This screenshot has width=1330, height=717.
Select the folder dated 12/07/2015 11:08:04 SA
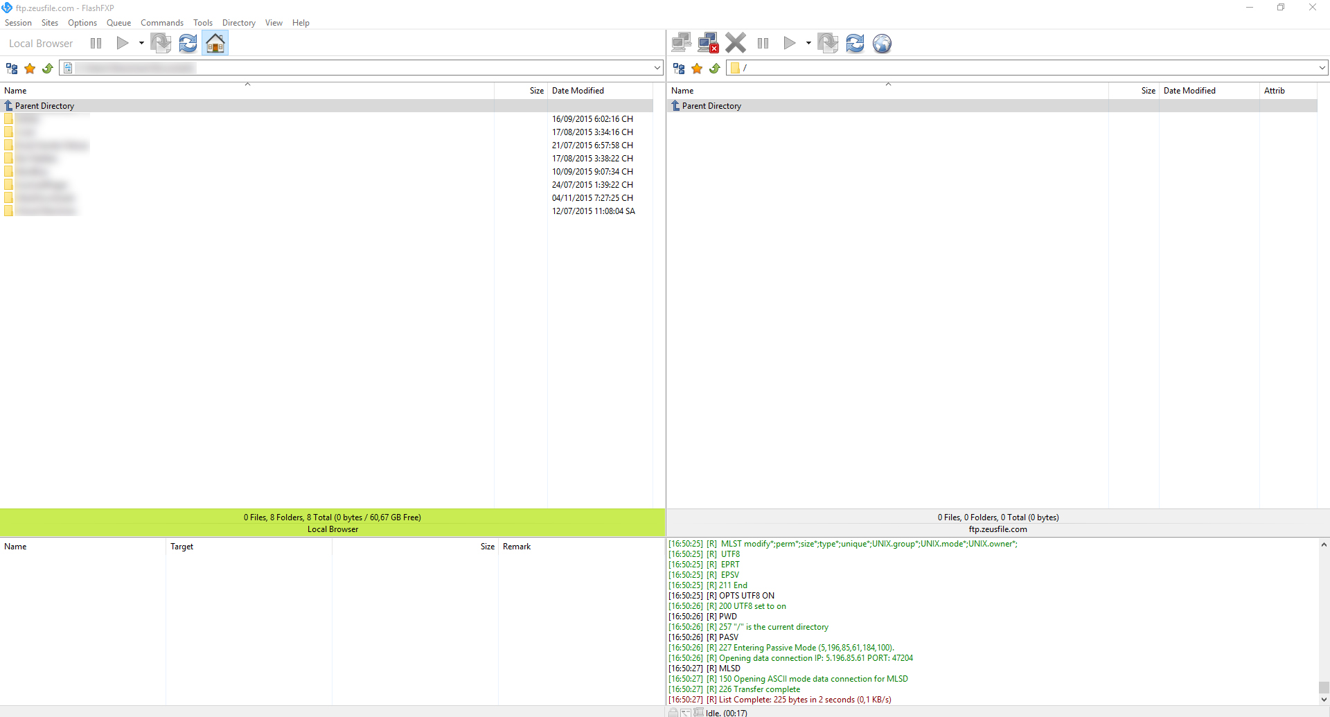[326, 211]
